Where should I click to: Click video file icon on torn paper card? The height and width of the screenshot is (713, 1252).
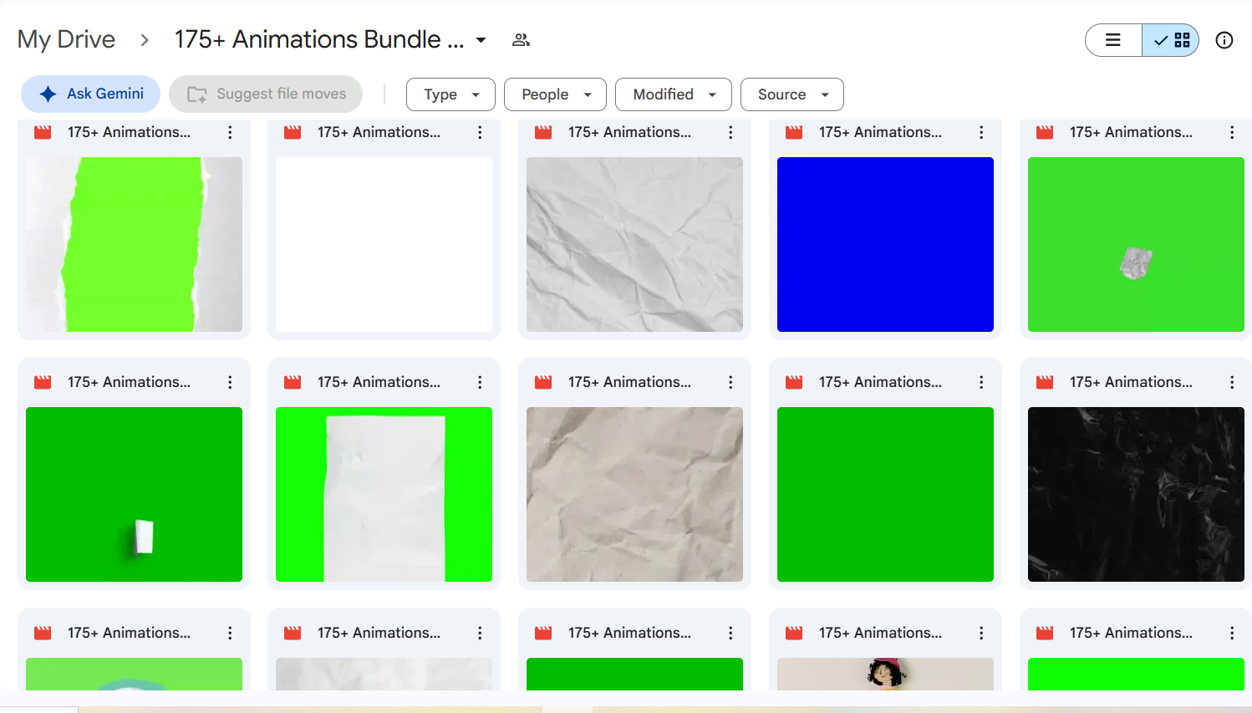[43, 132]
